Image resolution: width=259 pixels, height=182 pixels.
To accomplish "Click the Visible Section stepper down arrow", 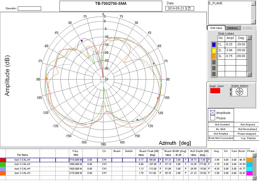I will tap(231, 94).
